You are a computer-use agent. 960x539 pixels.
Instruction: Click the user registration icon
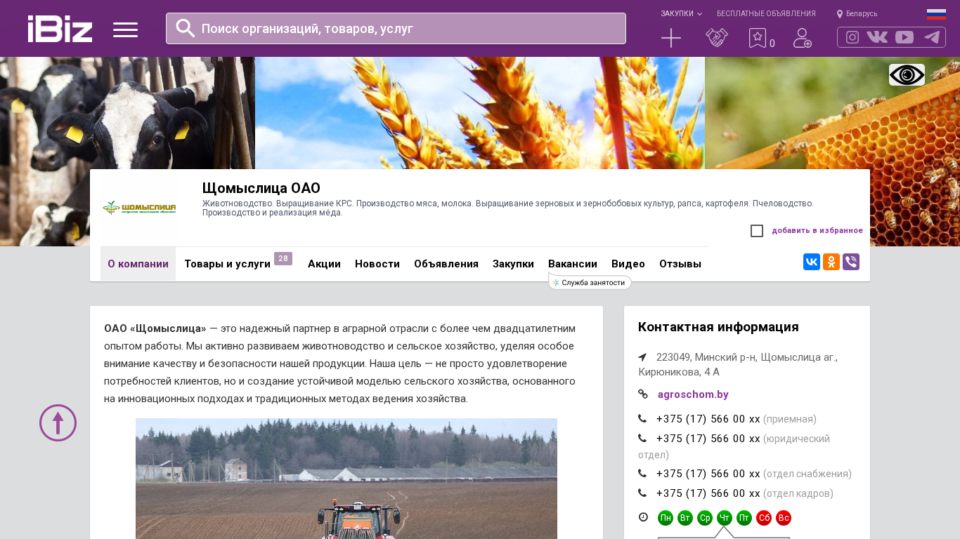coord(803,38)
